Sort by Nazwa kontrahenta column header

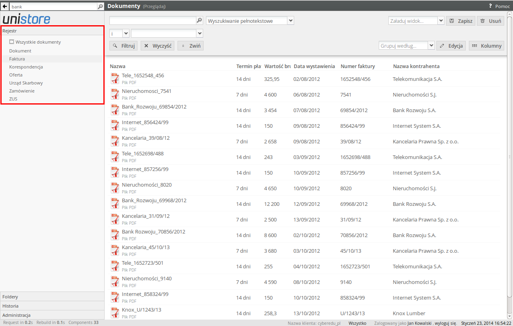point(416,66)
